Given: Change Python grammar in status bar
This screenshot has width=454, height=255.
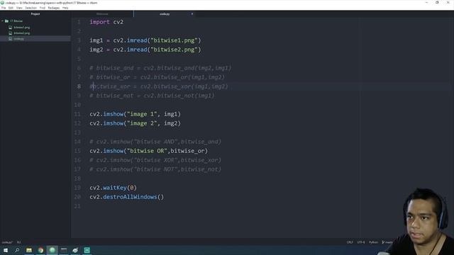Looking at the screenshot, I should (373, 242).
